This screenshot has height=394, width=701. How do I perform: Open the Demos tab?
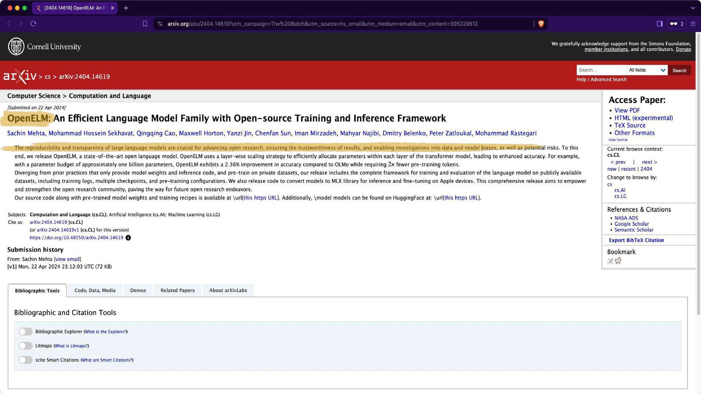[138, 290]
